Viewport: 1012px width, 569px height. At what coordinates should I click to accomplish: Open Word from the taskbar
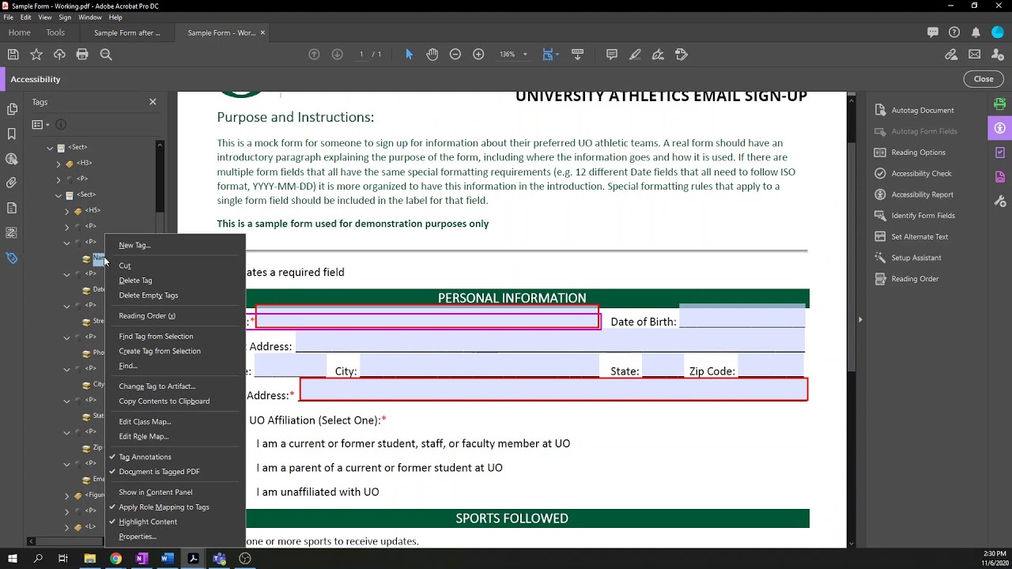167,559
